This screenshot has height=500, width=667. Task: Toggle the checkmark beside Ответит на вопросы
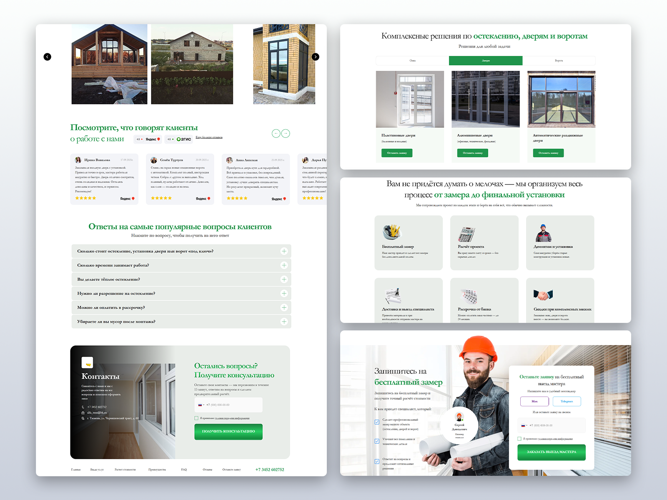[377, 461]
